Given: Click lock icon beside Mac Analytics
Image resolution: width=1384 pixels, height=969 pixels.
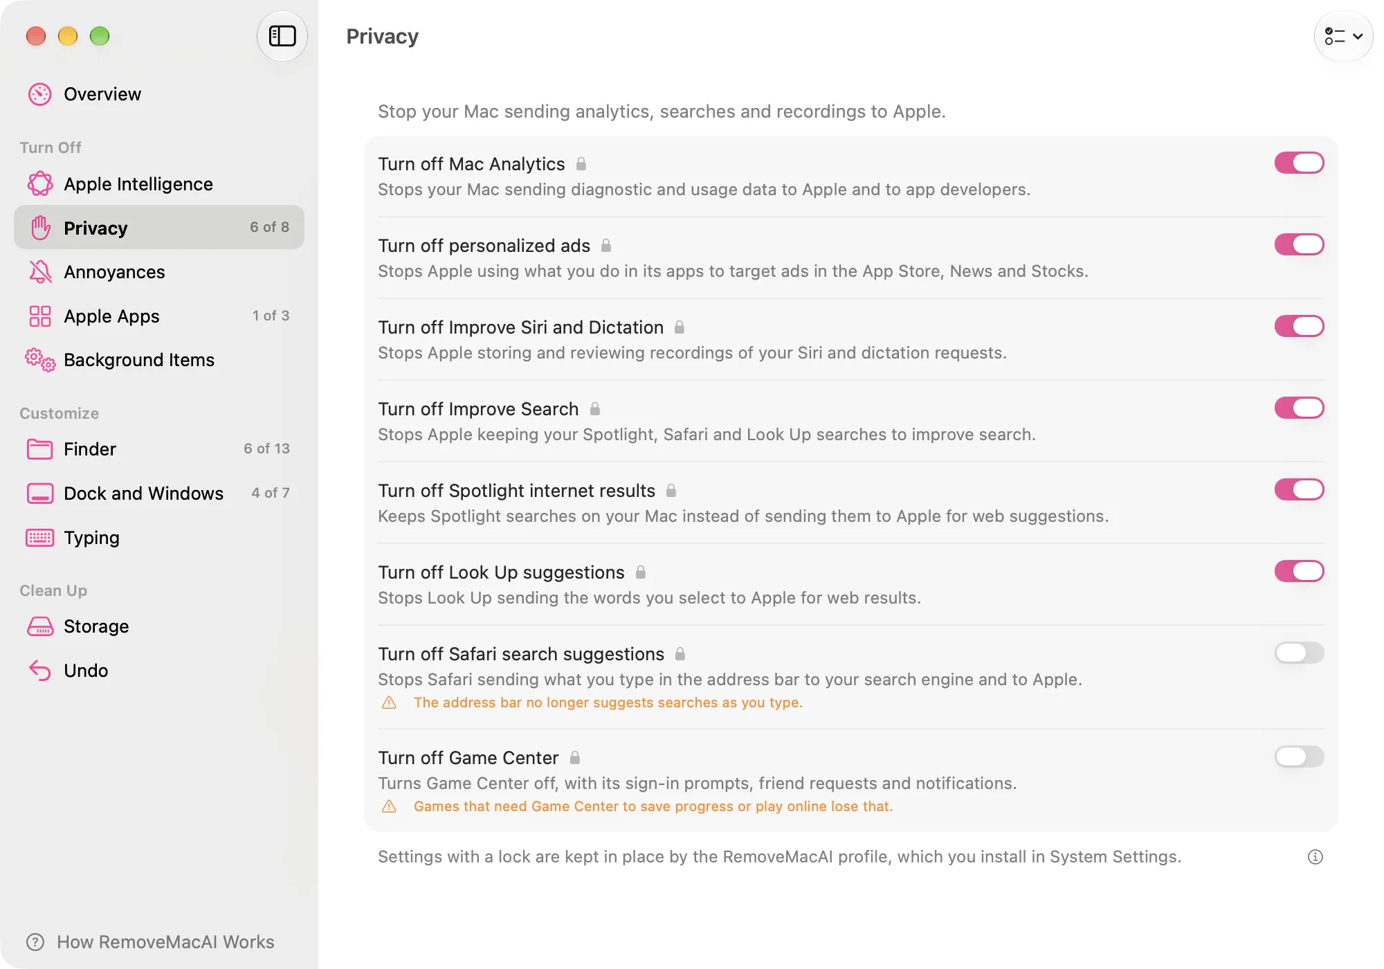Looking at the screenshot, I should (x=581, y=164).
